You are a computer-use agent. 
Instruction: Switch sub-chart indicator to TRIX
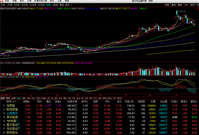(38, 98)
